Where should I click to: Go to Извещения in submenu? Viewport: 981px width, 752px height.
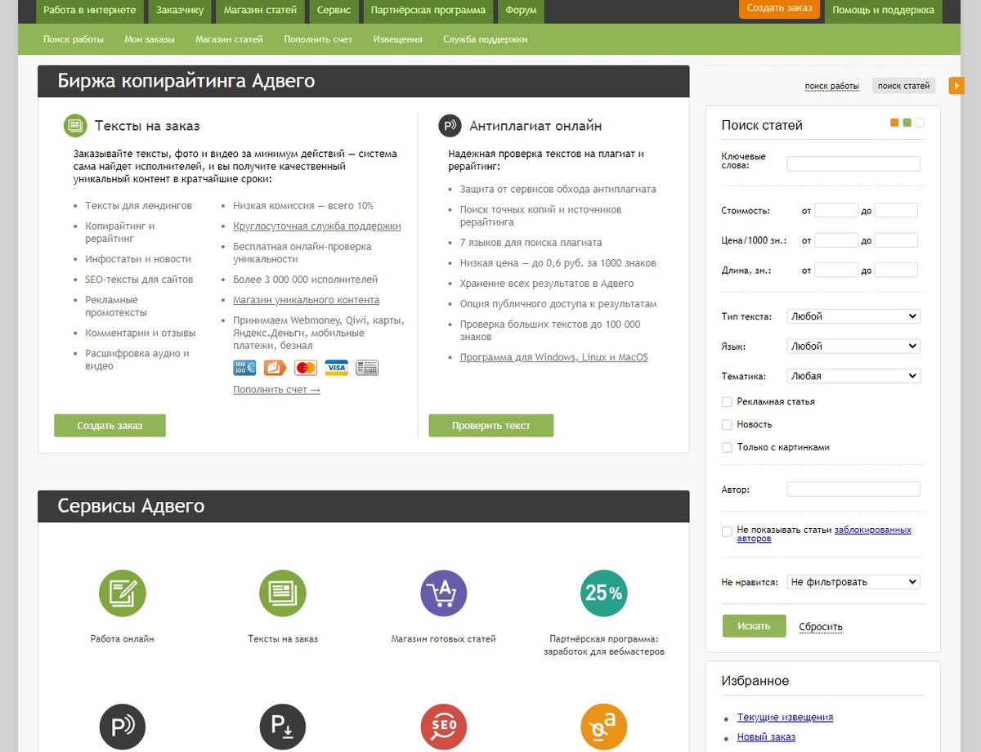(398, 39)
